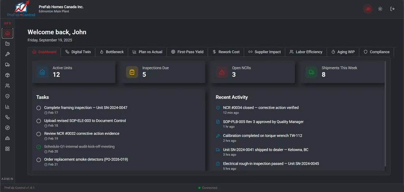Open the JD user avatar
The image size is (404, 192).
tap(368, 9)
